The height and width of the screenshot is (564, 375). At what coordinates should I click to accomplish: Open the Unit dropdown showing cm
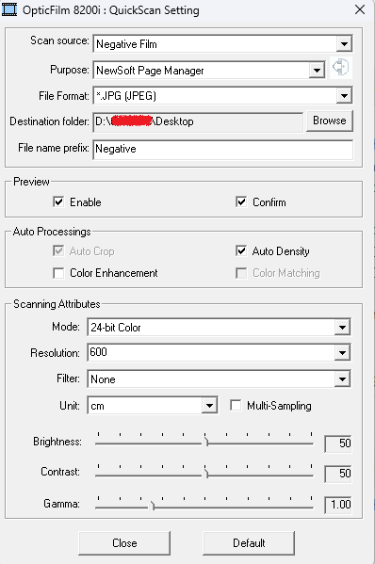pos(209,406)
